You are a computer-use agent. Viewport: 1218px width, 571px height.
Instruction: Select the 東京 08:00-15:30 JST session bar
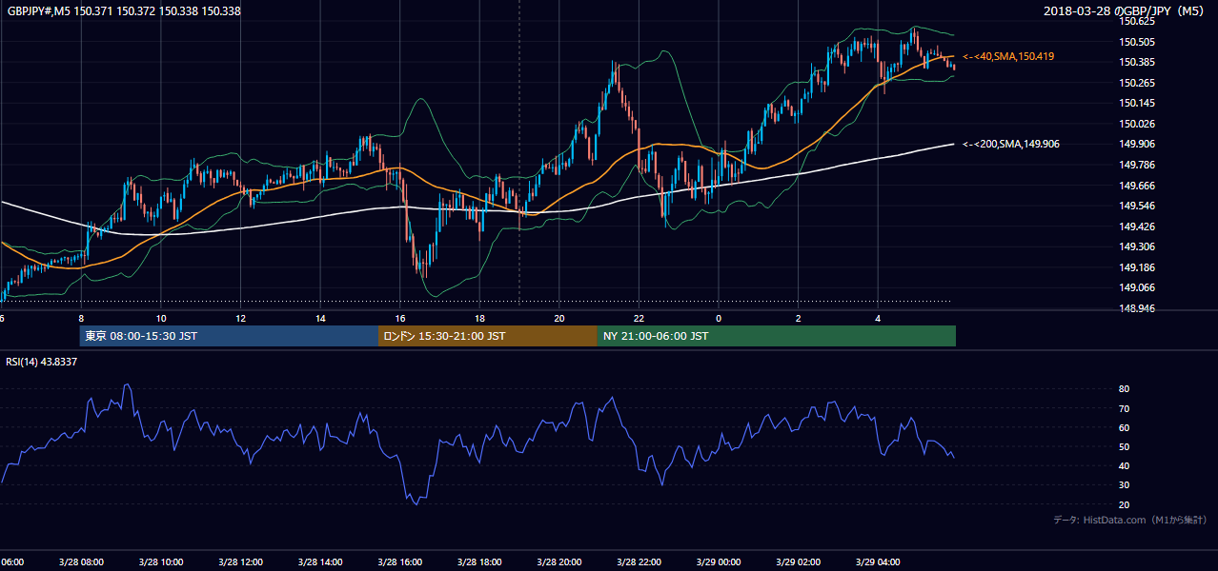[x=229, y=336]
